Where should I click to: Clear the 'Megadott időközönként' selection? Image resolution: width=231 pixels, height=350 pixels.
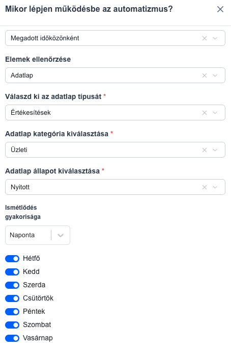coord(205,38)
